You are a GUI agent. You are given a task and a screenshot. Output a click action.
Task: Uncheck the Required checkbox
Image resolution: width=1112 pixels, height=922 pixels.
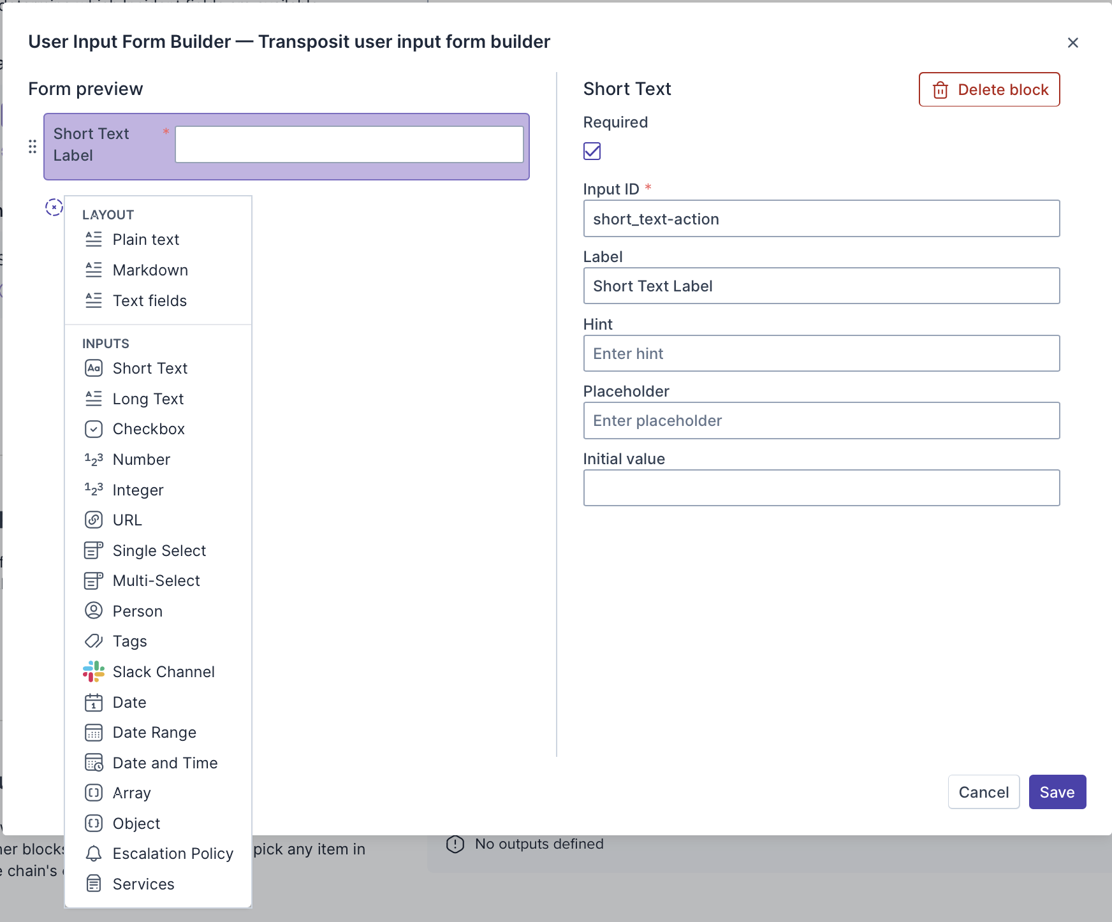(592, 151)
